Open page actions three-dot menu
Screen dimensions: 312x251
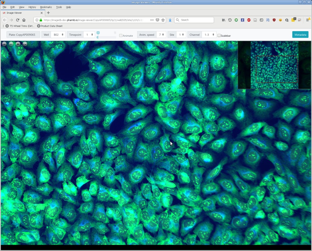click(152, 20)
